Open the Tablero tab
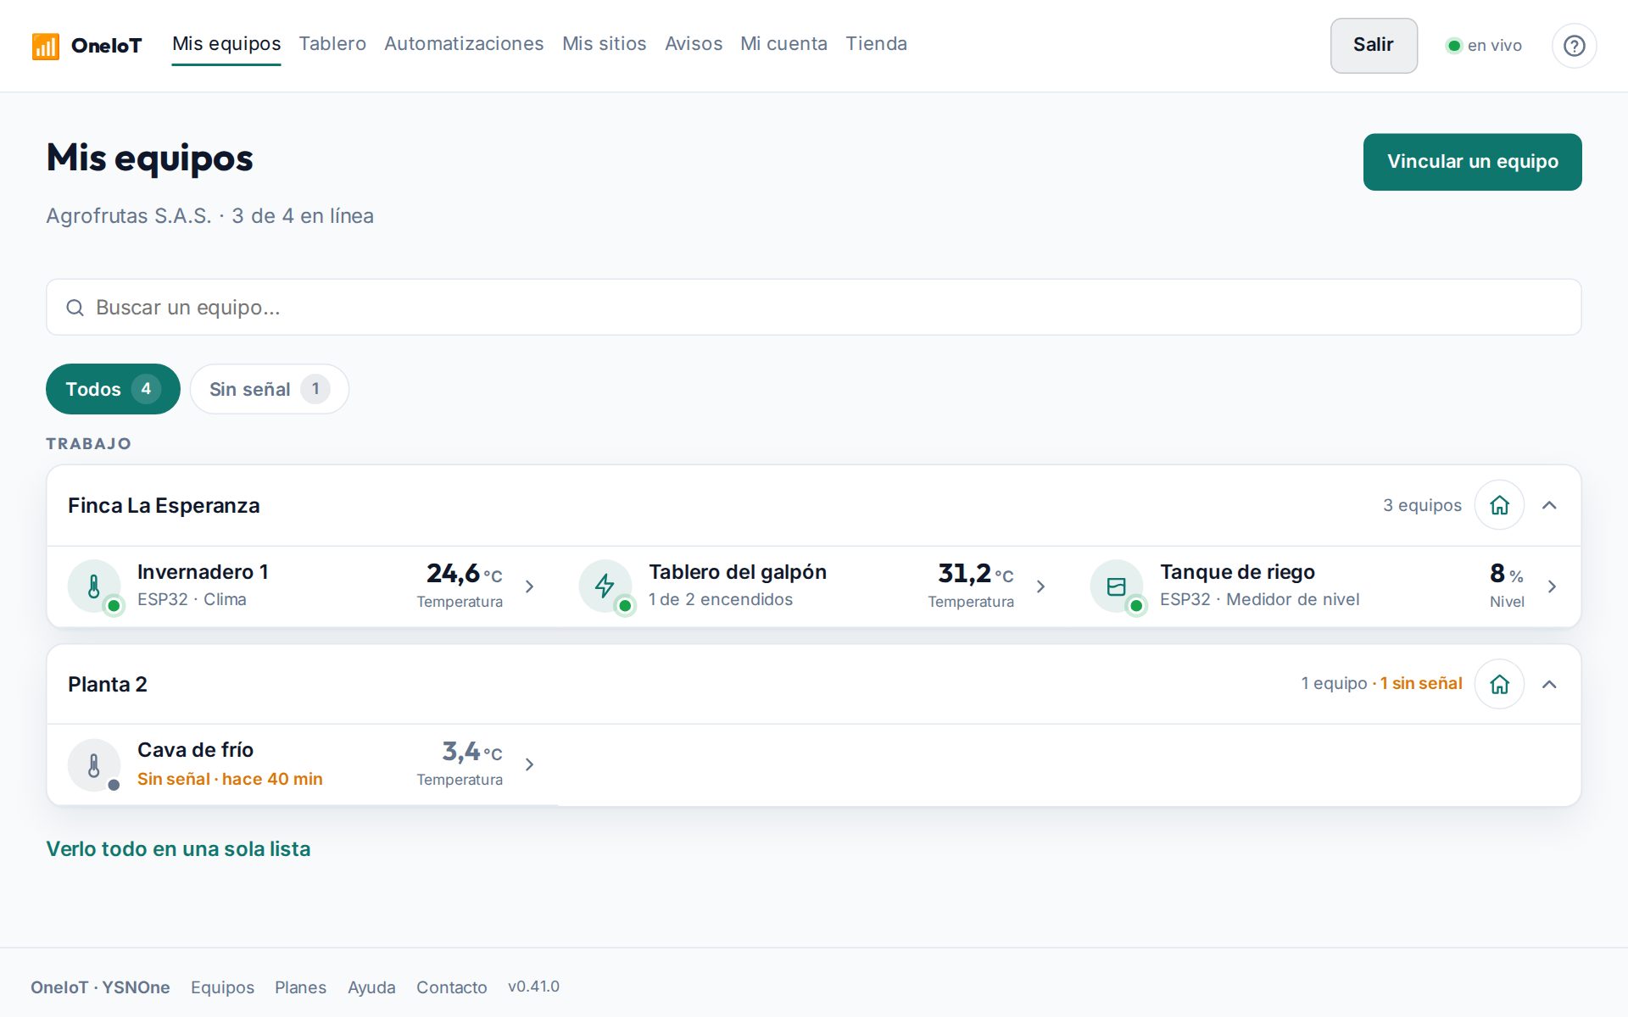 tap(332, 44)
